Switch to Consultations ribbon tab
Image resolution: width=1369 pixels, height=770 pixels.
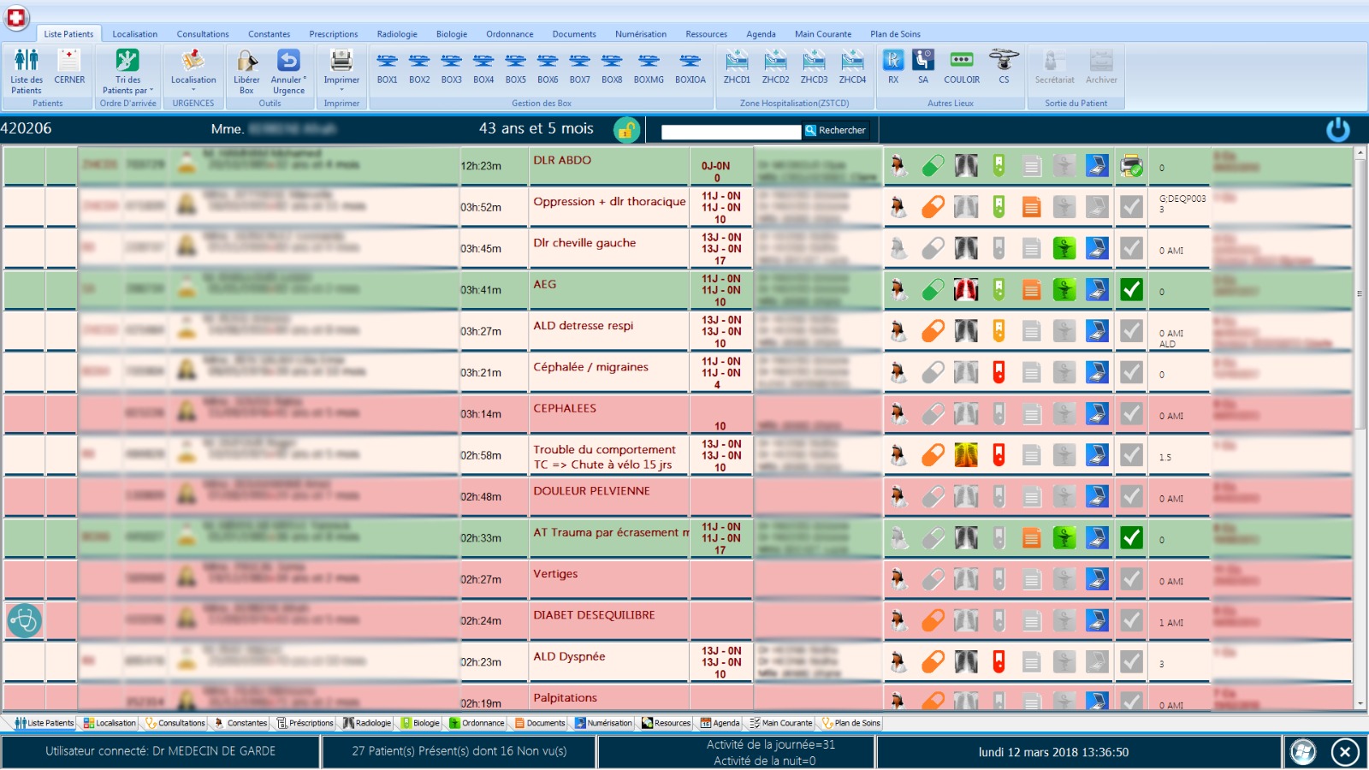(x=203, y=34)
